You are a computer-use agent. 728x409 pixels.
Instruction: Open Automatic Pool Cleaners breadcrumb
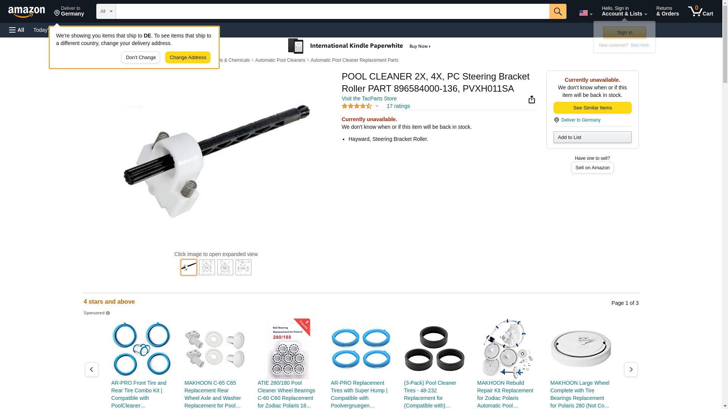280,60
